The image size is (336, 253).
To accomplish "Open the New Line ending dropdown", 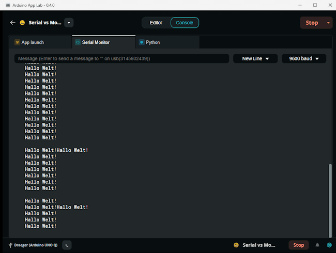I will [x=255, y=59].
